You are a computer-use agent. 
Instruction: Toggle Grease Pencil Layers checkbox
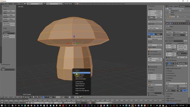(x=150, y=31)
